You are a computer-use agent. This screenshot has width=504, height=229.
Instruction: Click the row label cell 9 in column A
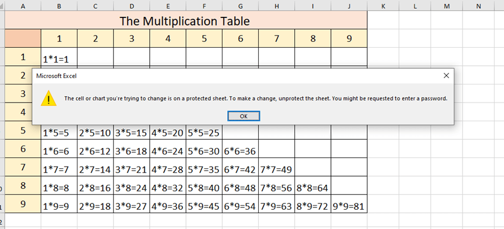(23, 203)
